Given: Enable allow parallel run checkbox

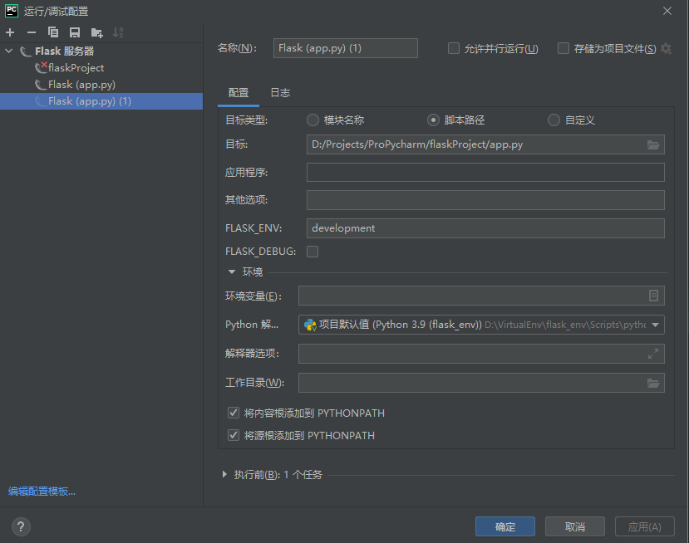Looking at the screenshot, I should point(454,48).
